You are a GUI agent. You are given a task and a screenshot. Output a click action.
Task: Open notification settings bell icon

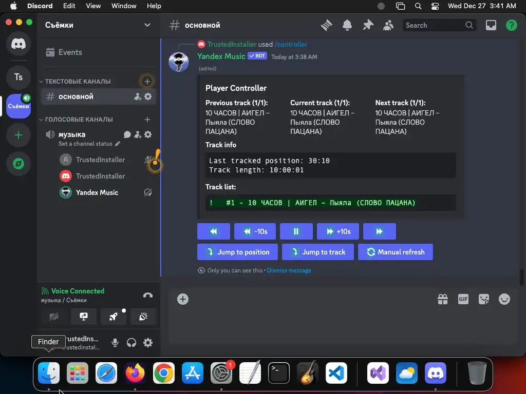tap(347, 25)
